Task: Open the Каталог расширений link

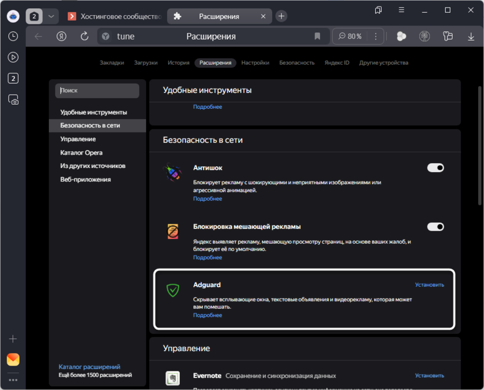Action: (90, 367)
